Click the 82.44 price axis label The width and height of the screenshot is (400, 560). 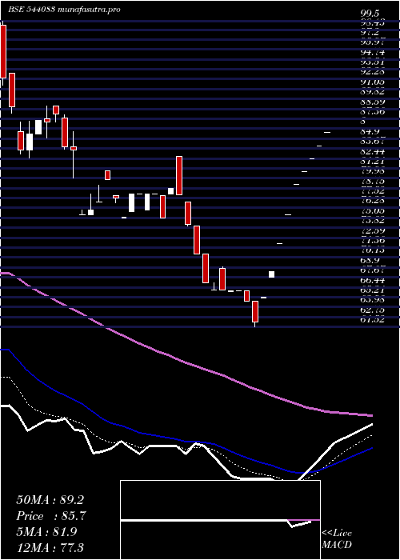[373, 151]
